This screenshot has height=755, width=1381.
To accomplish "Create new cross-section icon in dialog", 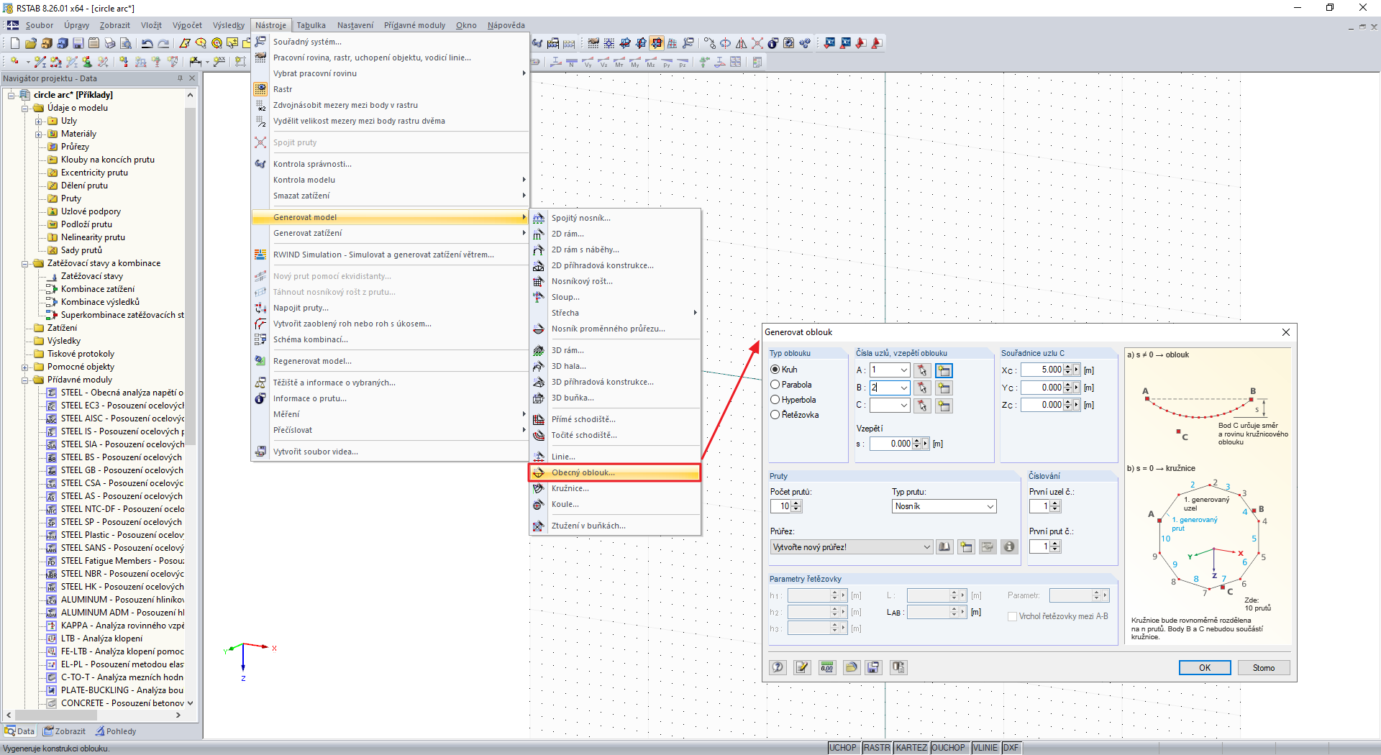I will click(966, 547).
